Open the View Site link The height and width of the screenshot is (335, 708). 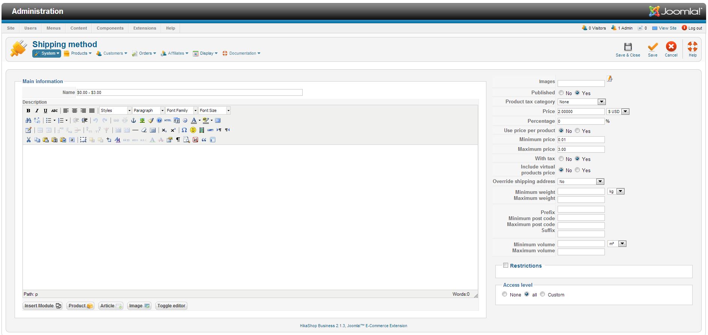664,28
